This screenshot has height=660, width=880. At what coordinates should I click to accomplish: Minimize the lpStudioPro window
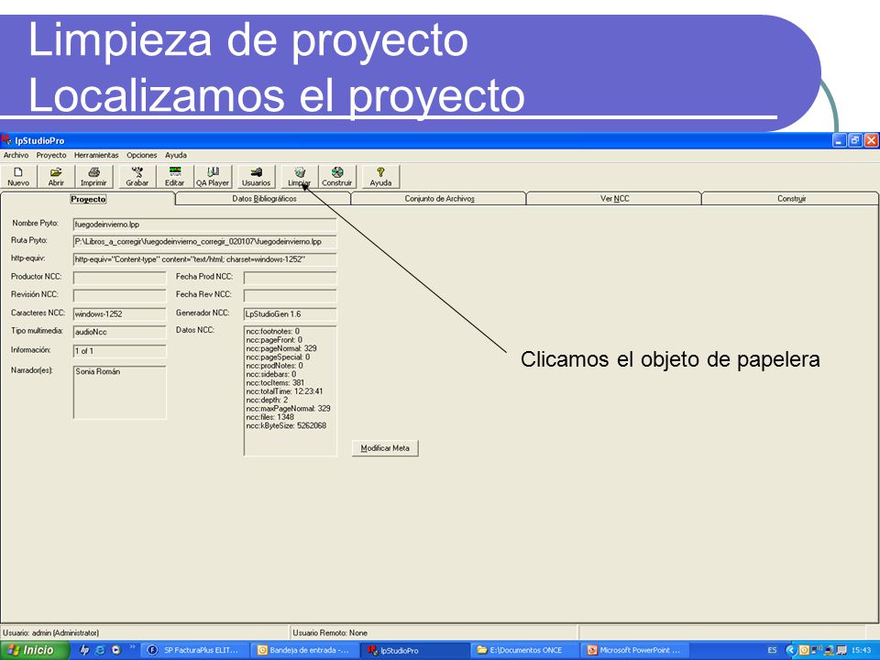(x=839, y=140)
